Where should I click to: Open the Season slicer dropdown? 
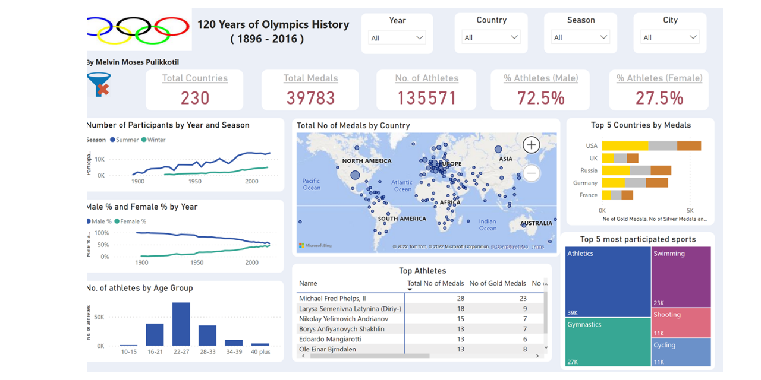[604, 36]
